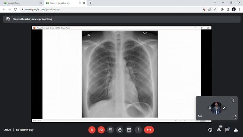Raise your hand in the meeting
The height and width of the screenshot is (137, 243).
pos(120,130)
